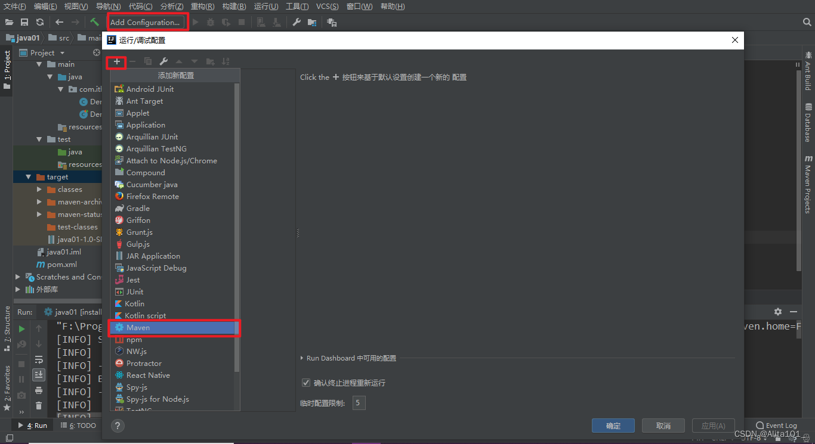Open Project Structure folder icon in toolbar

tap(311, 22)
